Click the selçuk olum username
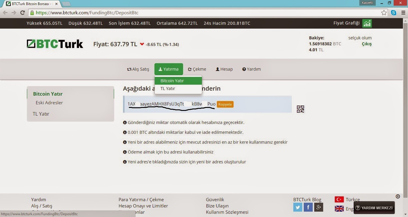The image size is (408, 217). tap(360, 38)
